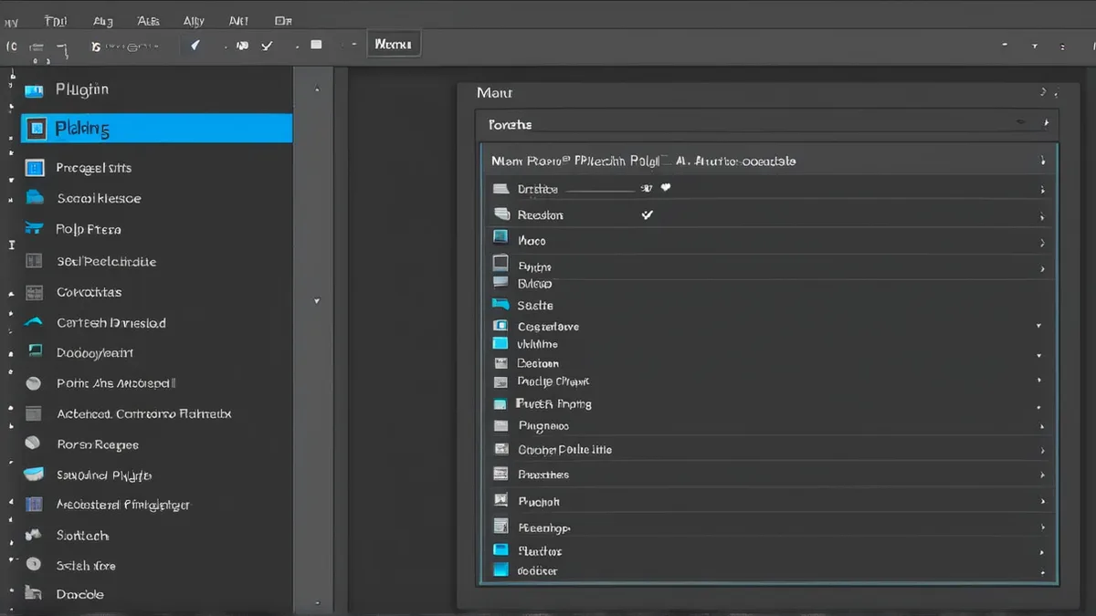Viewport: 1096px width, 616px height.
Task: Click the blue square icon beside 'Prraegel sitts'
Action: 35,168
